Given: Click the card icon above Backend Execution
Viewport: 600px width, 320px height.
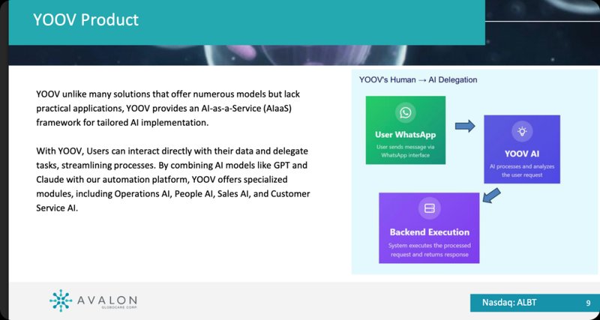Looking at the screenshot, I should (429, 208).
